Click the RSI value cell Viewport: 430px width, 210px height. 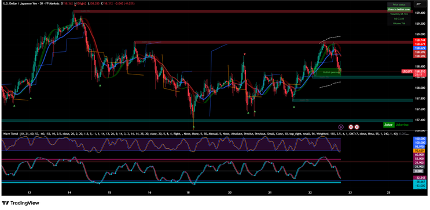(399, 18)
